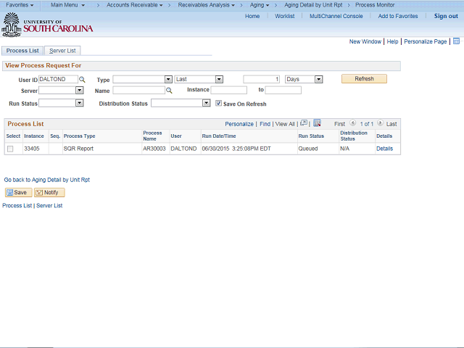Open New Window link
Screen dimensions: 464x348
click(x=365, y=41)
